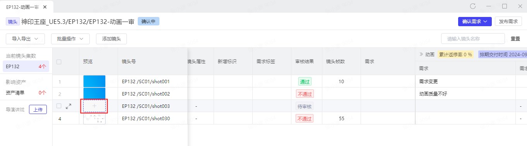Click the 上传 button beside 导演讲戏
Screen dimensions: 527x146
coord(38,109)
